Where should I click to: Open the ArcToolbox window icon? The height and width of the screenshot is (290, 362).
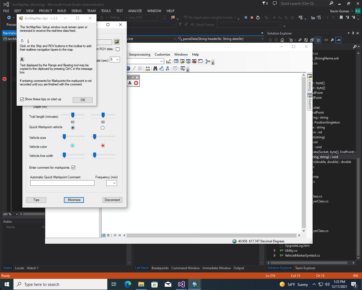tap(194, 61)
